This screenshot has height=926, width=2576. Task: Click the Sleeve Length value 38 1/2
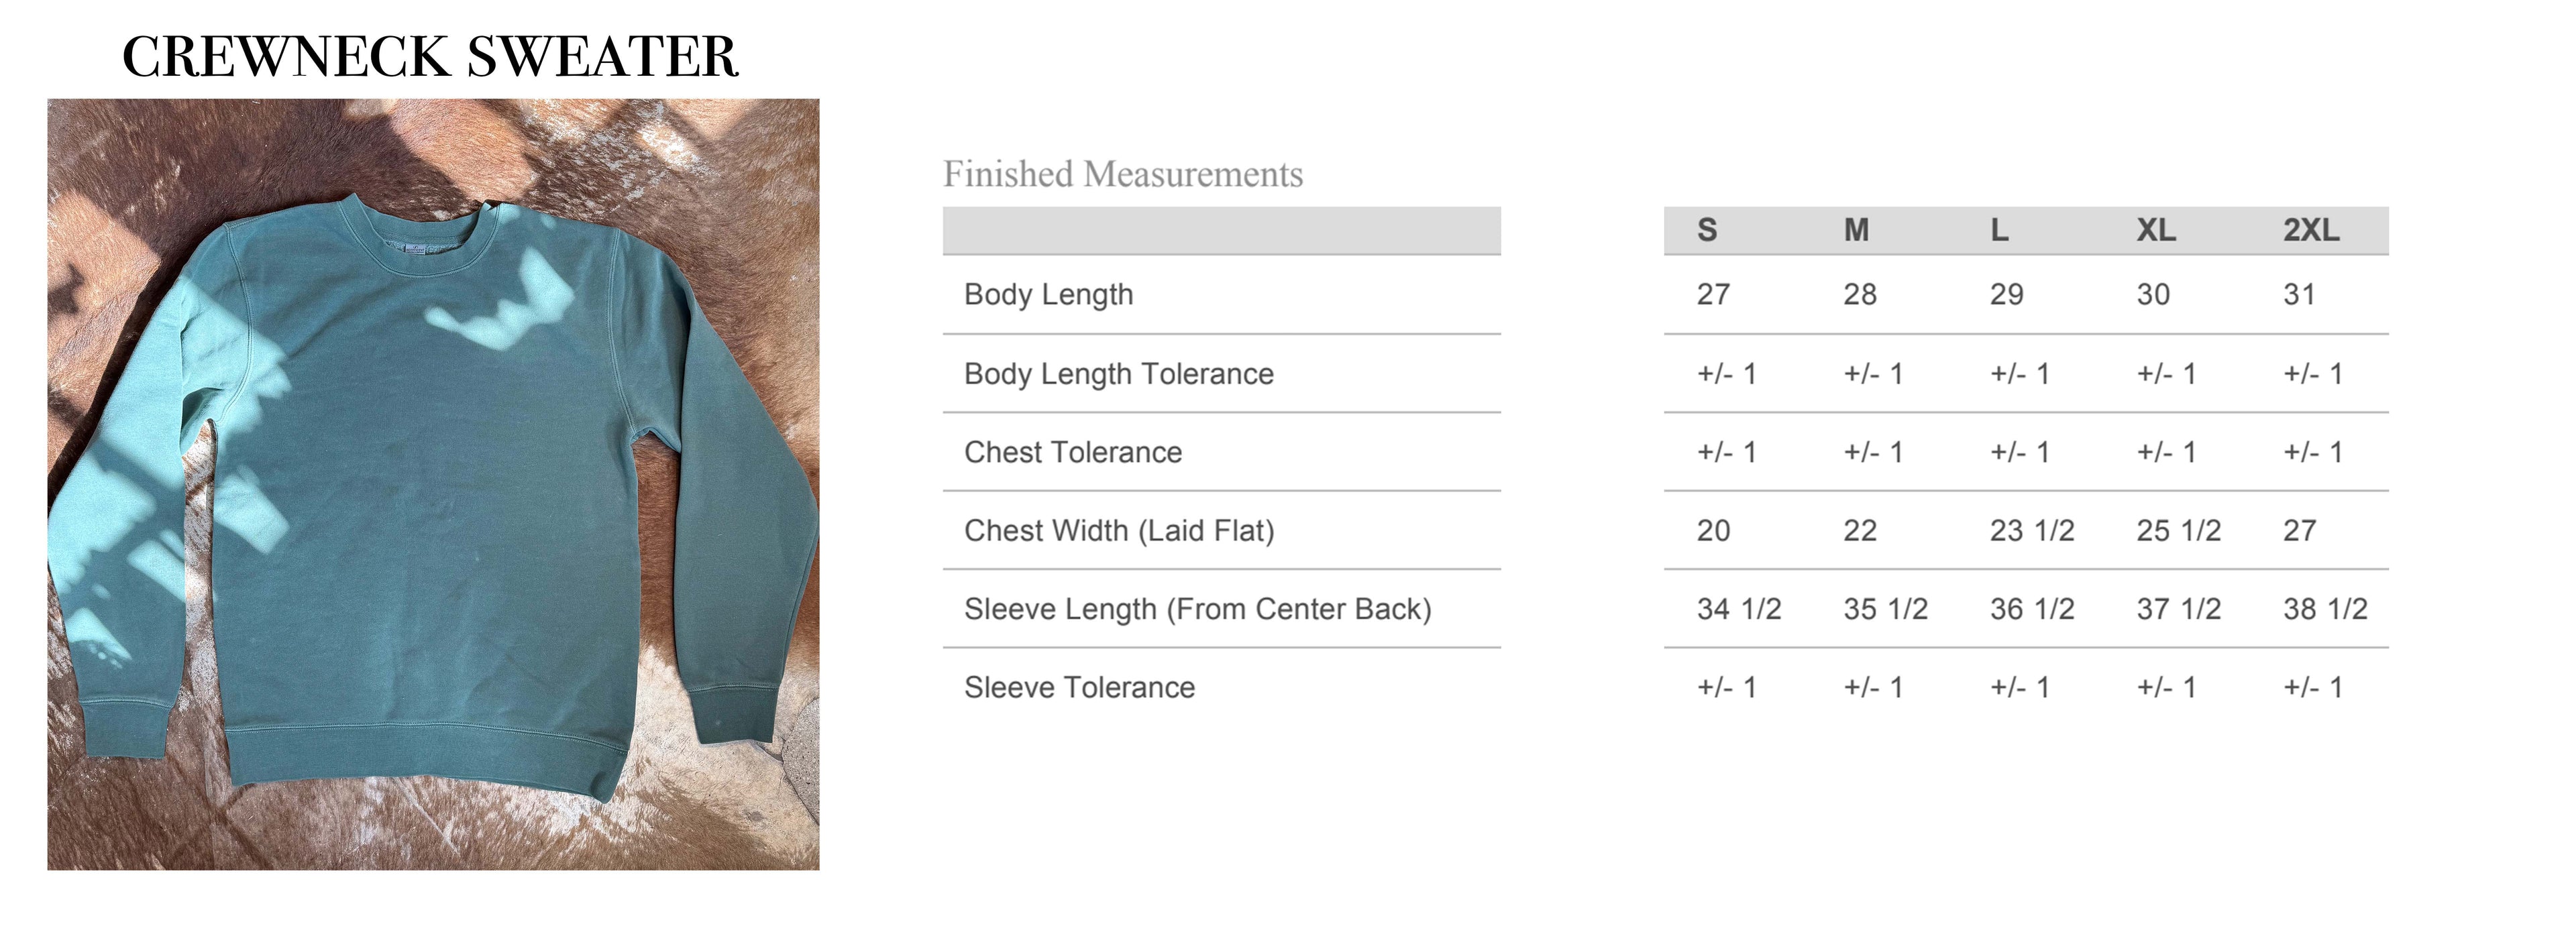2325,609
